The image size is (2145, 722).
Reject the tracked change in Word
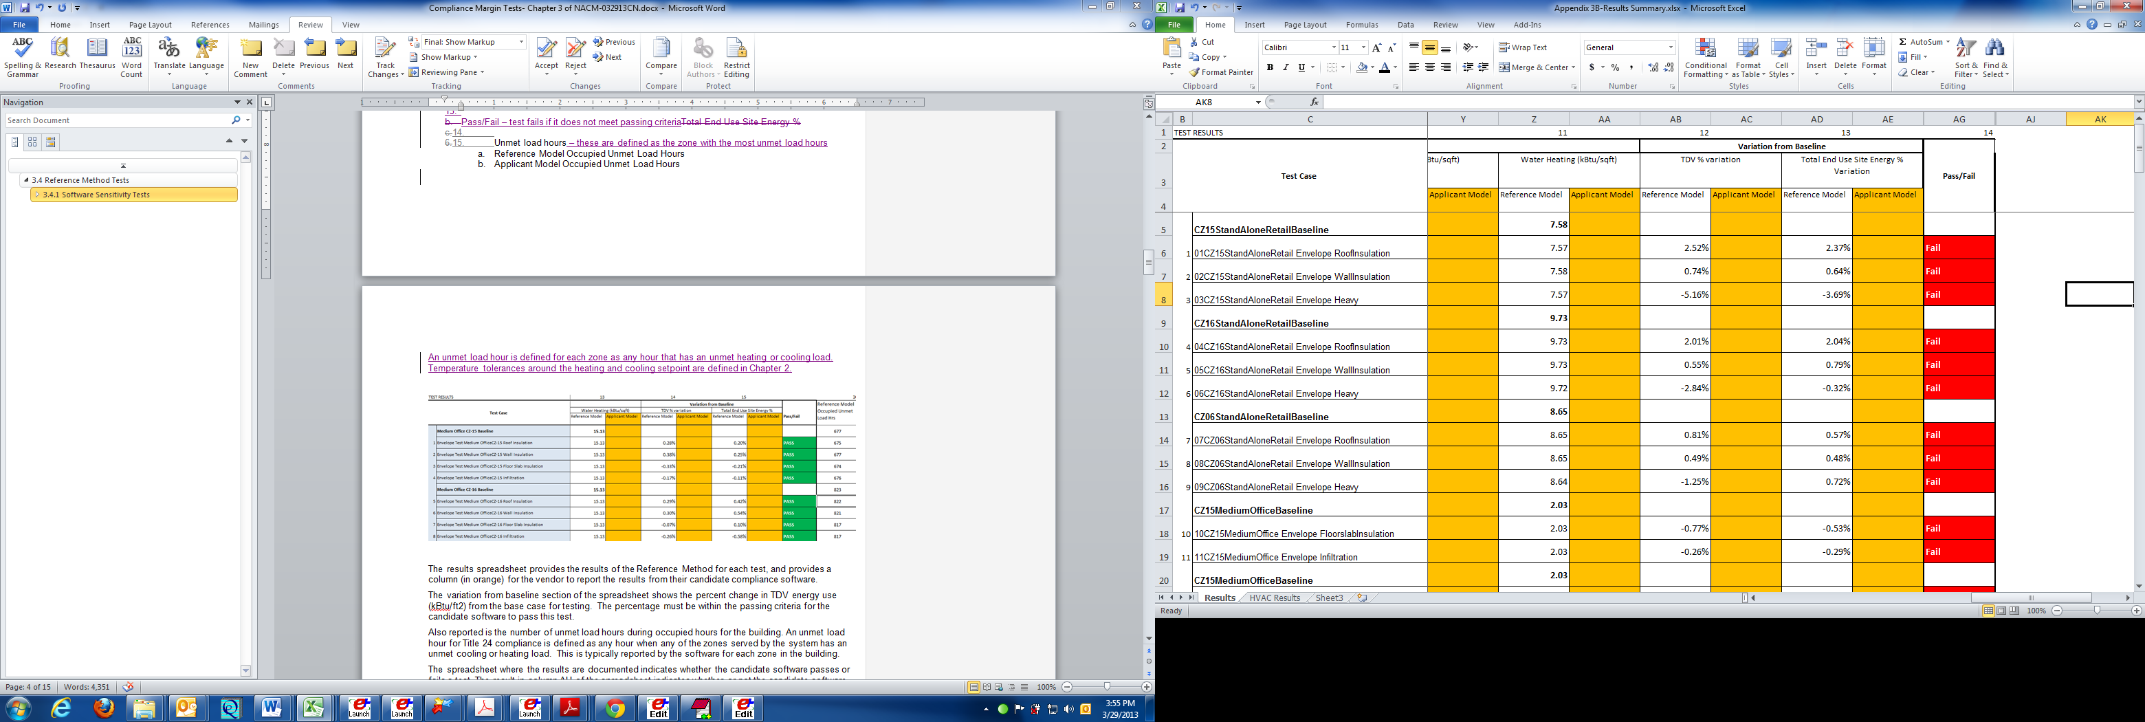(575, 55)
